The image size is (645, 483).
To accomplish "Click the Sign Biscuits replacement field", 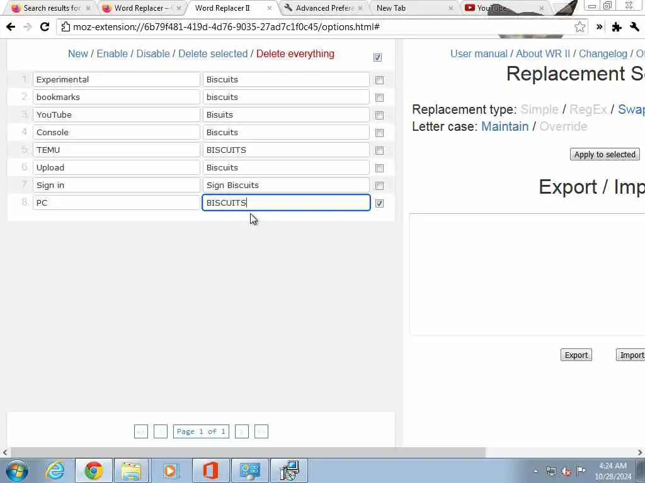I will click(287, 186).
